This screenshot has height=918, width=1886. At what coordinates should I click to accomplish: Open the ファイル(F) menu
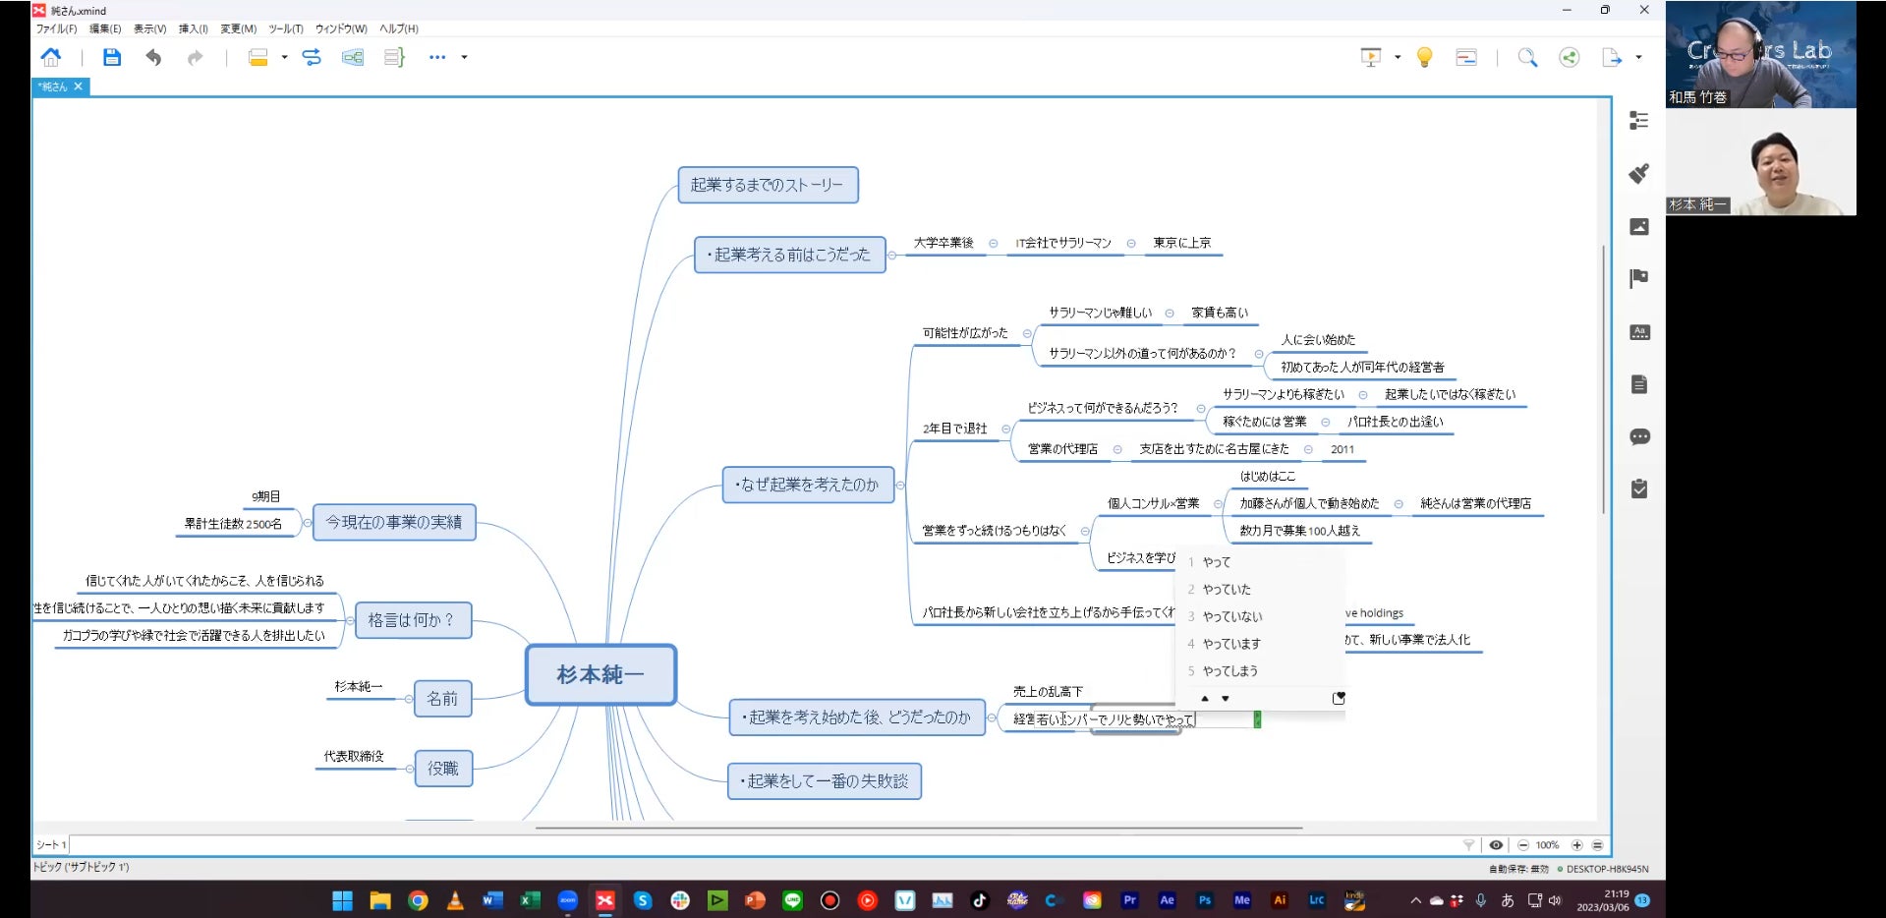tap(56, 29)
